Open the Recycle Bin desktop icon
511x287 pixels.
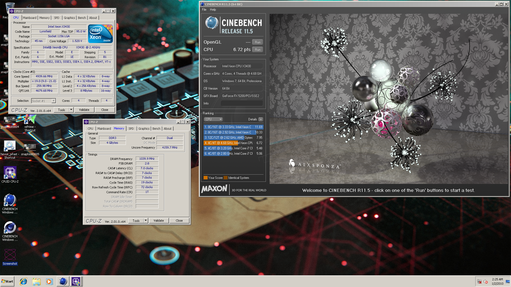click(10, 10)
